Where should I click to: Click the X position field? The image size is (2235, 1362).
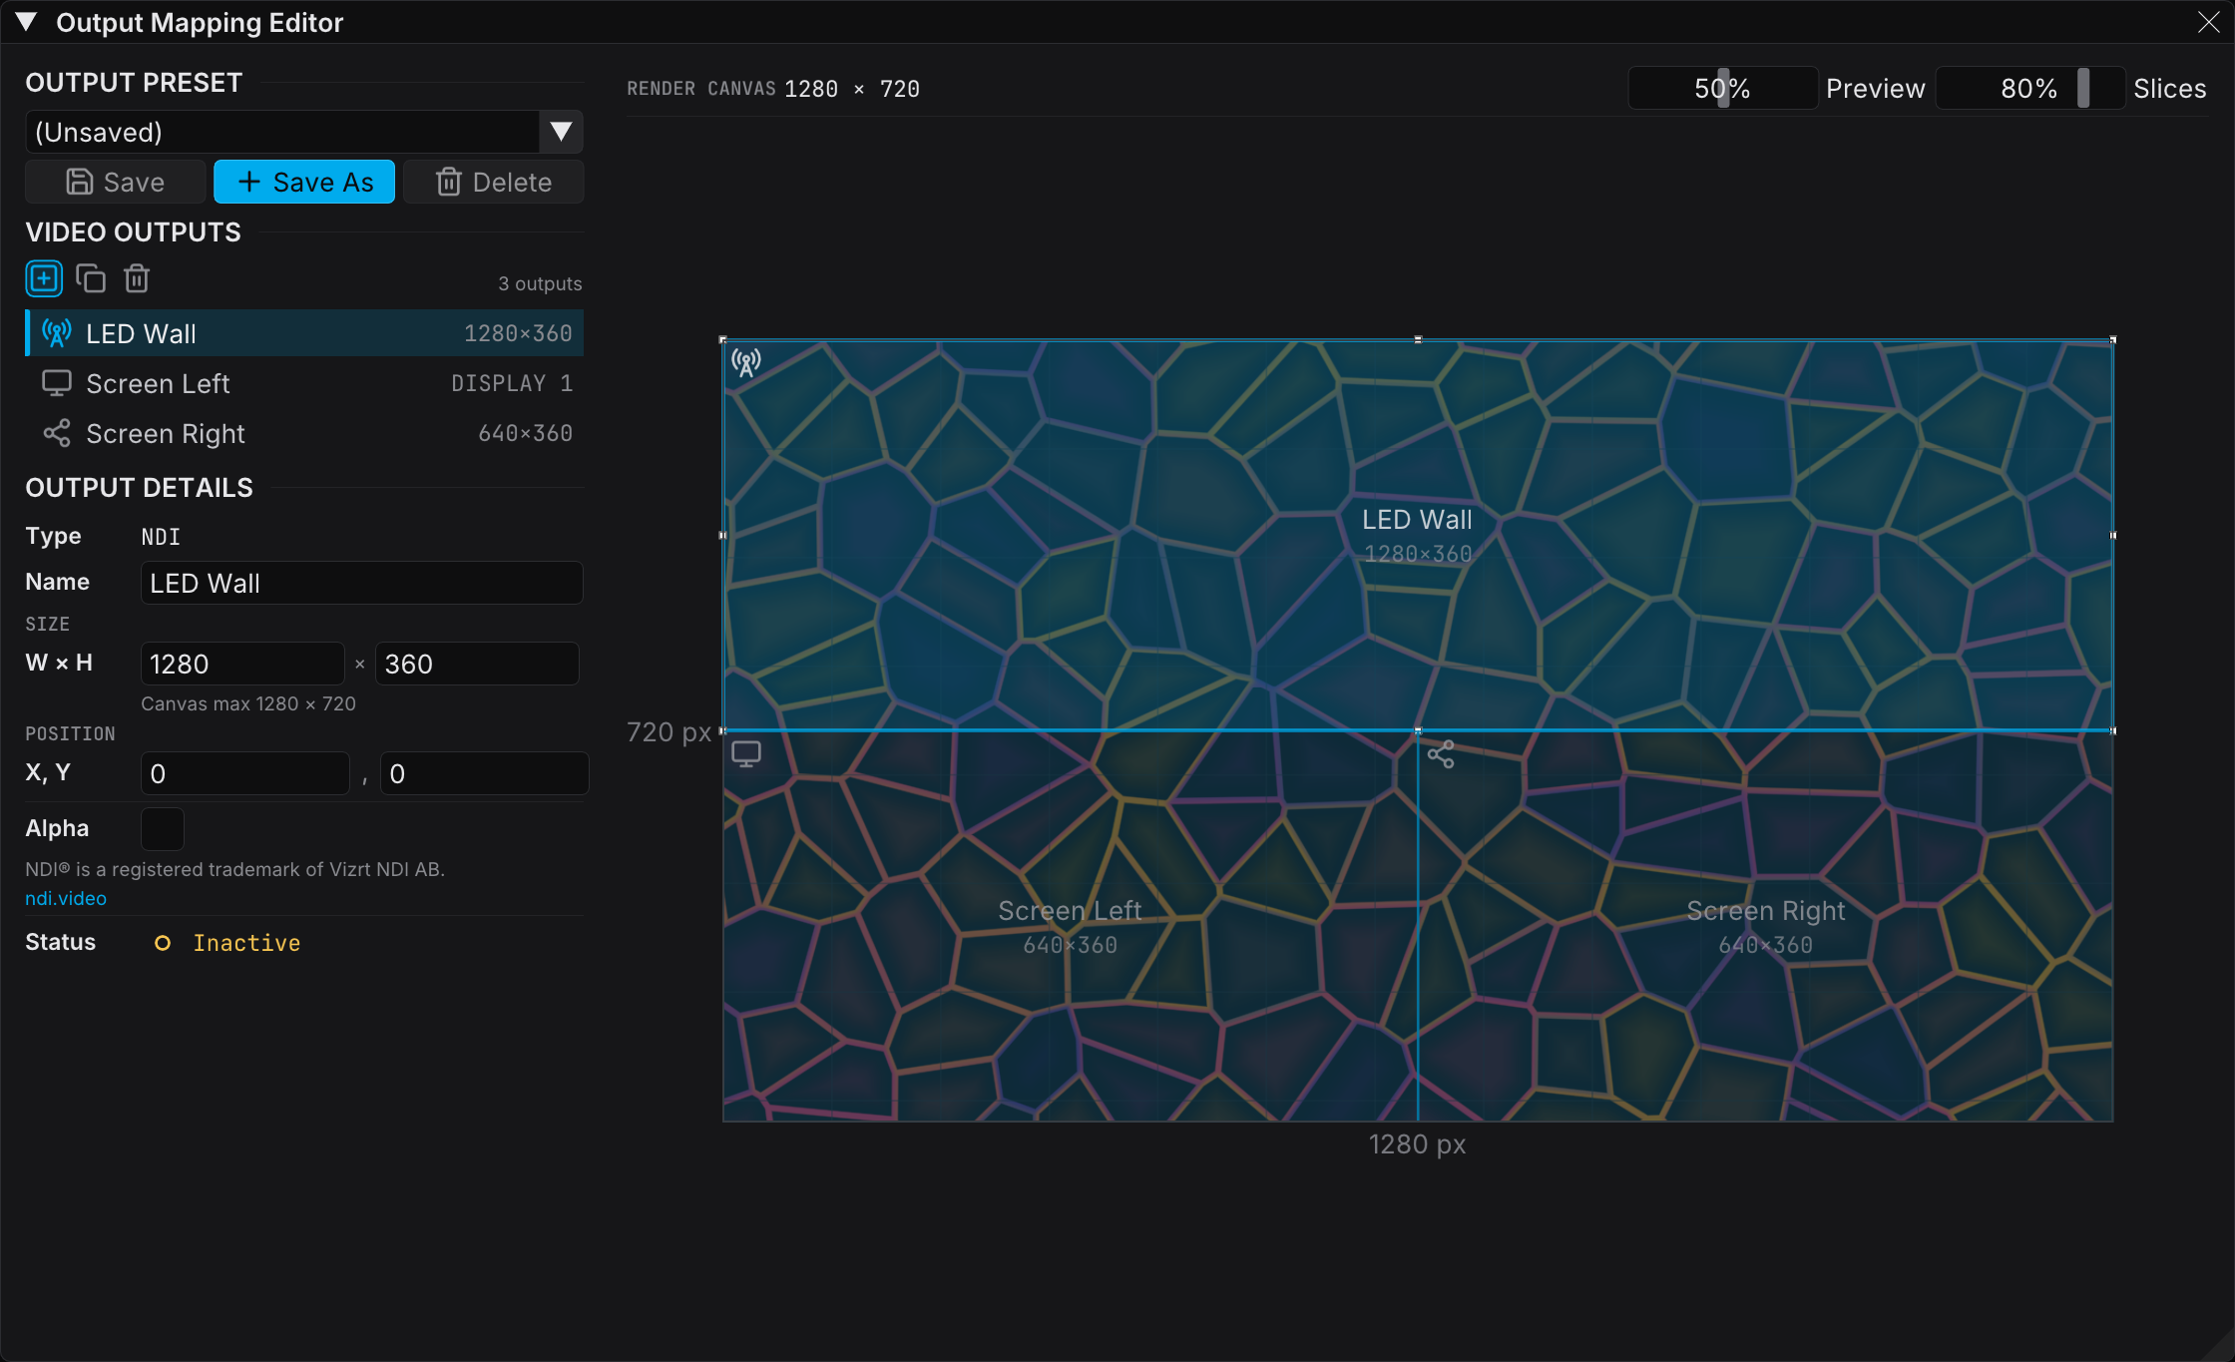point(245,773)
